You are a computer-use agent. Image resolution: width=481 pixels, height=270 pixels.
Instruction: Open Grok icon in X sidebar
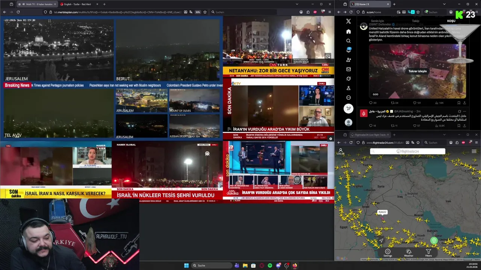tap(348, 79)
